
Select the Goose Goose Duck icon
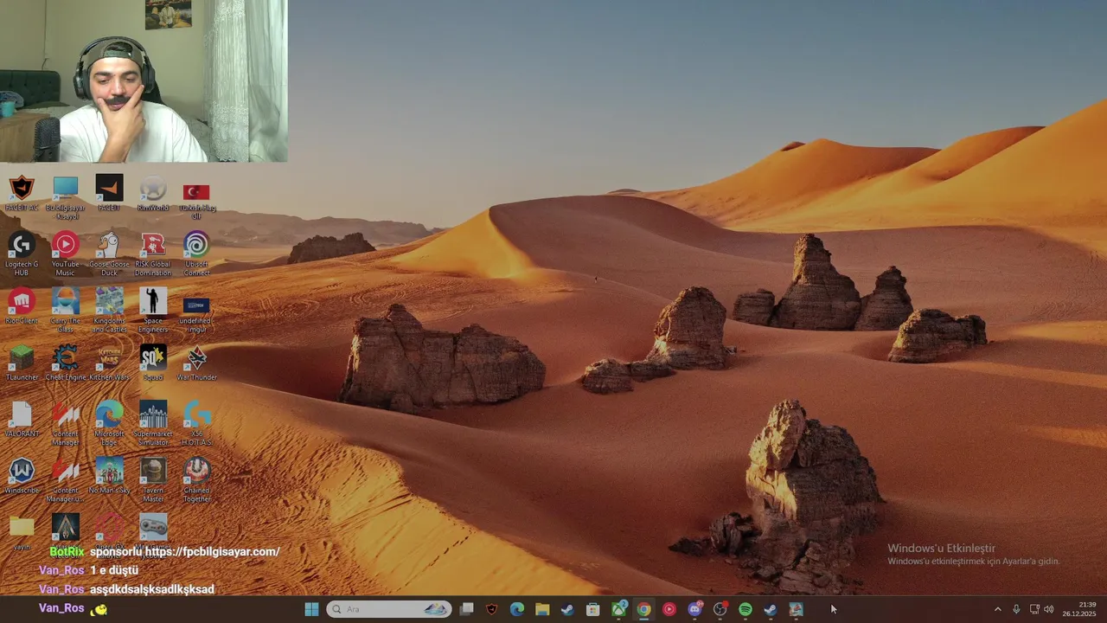coord(109,254)
